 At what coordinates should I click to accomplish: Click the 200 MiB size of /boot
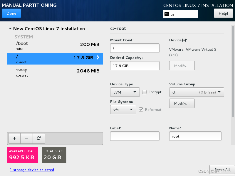(90, 45)
